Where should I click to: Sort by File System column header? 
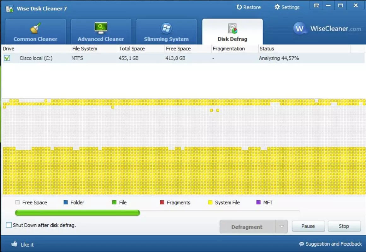[x=95, y=49]
